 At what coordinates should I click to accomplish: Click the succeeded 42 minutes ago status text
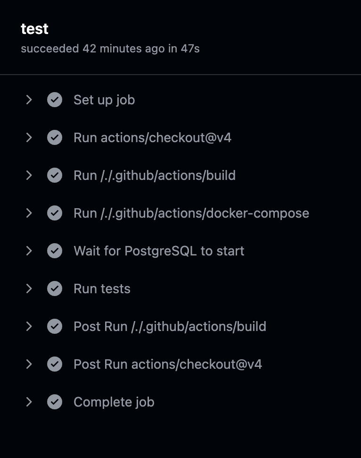pos(110,49)
